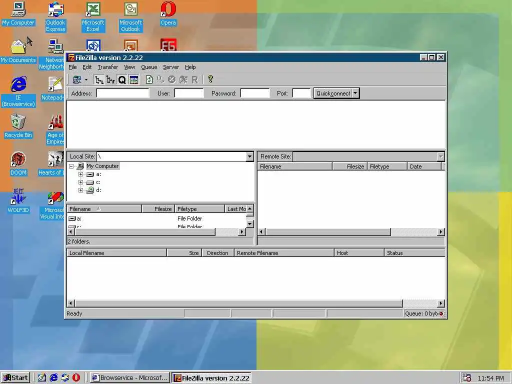Open the Help menu
The width and height of the screenshot is (512, 384).
coord(190,67)
